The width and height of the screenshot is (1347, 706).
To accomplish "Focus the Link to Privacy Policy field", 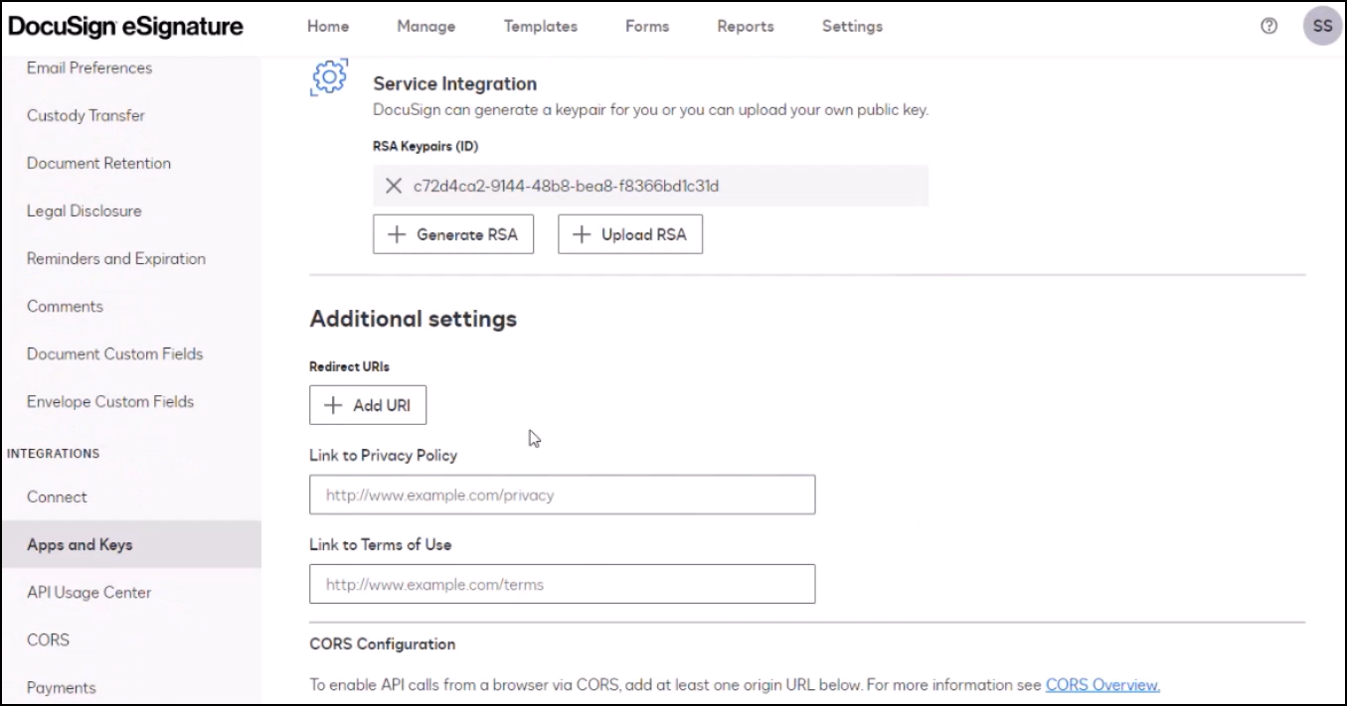I will (x=562, y=494).
